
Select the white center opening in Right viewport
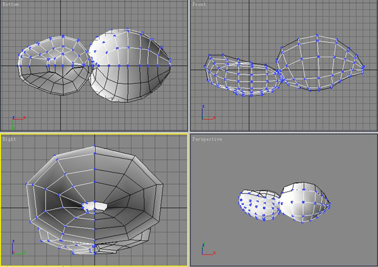click(94, 207)
